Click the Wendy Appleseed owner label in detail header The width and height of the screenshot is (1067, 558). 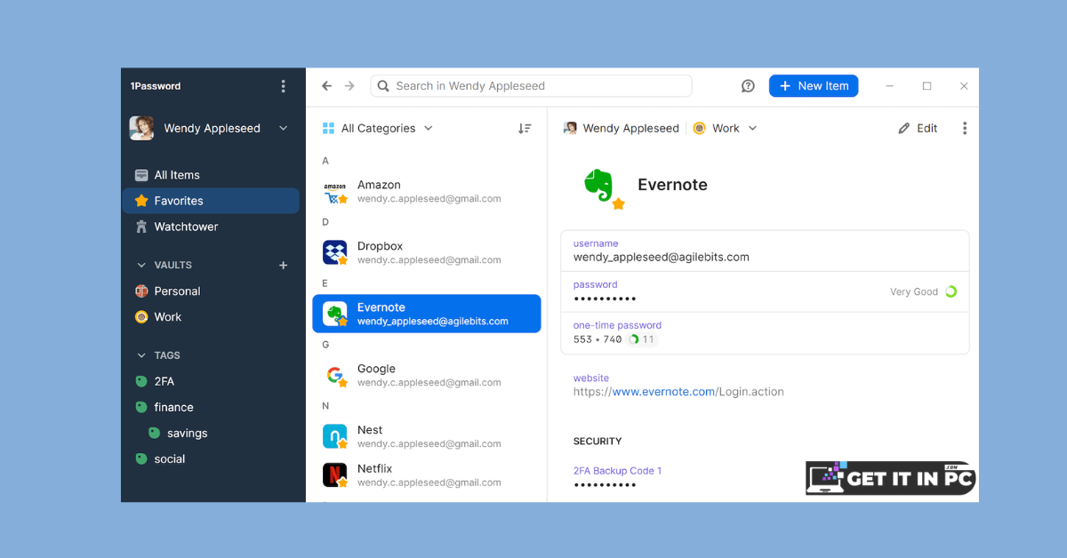[622, 128]
